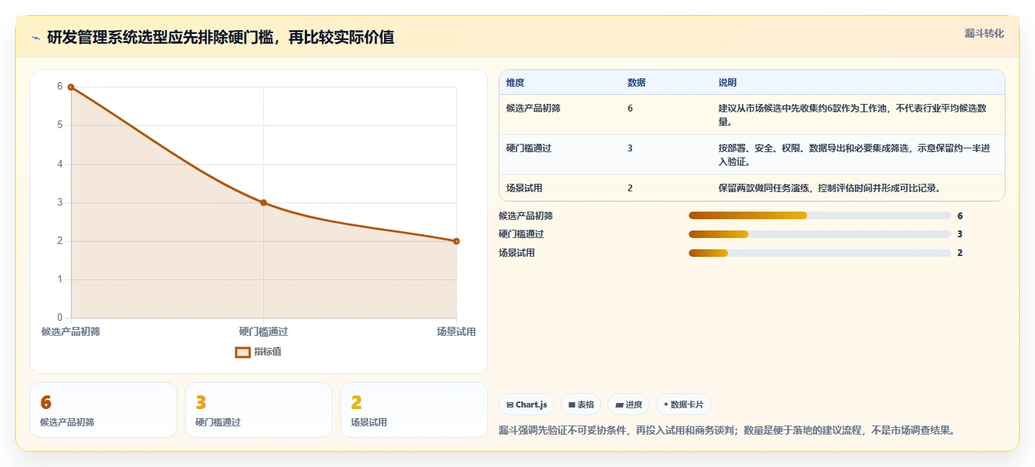Screen dimensions: 1035x467
Task: Select the 表格 tag
Action: [x=581, y=404]
